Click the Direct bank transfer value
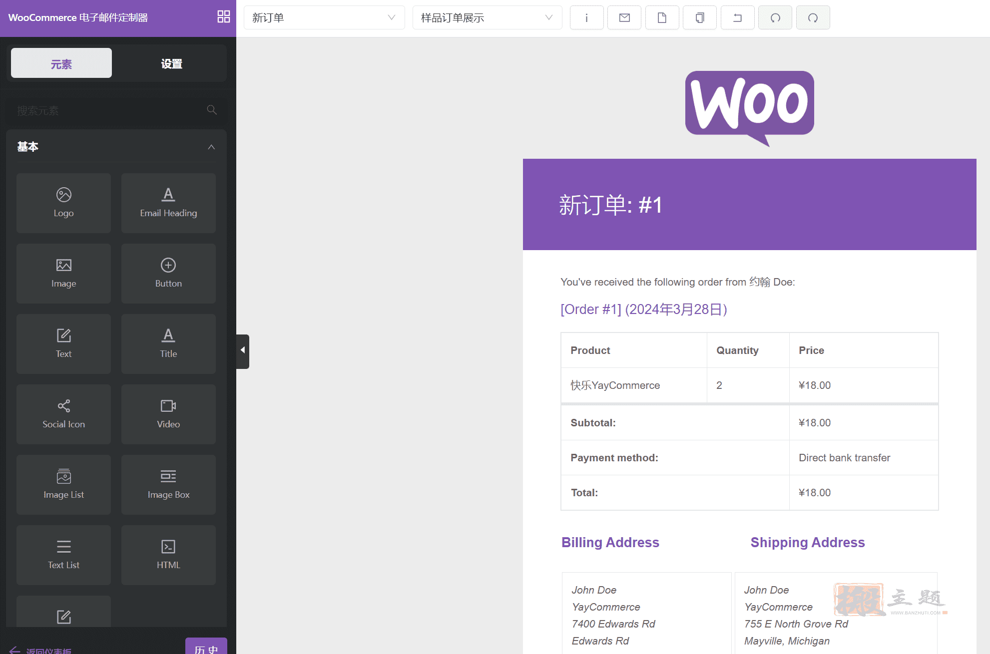The height and width of the screenshot is (654, 990). [x=844, y=458]
